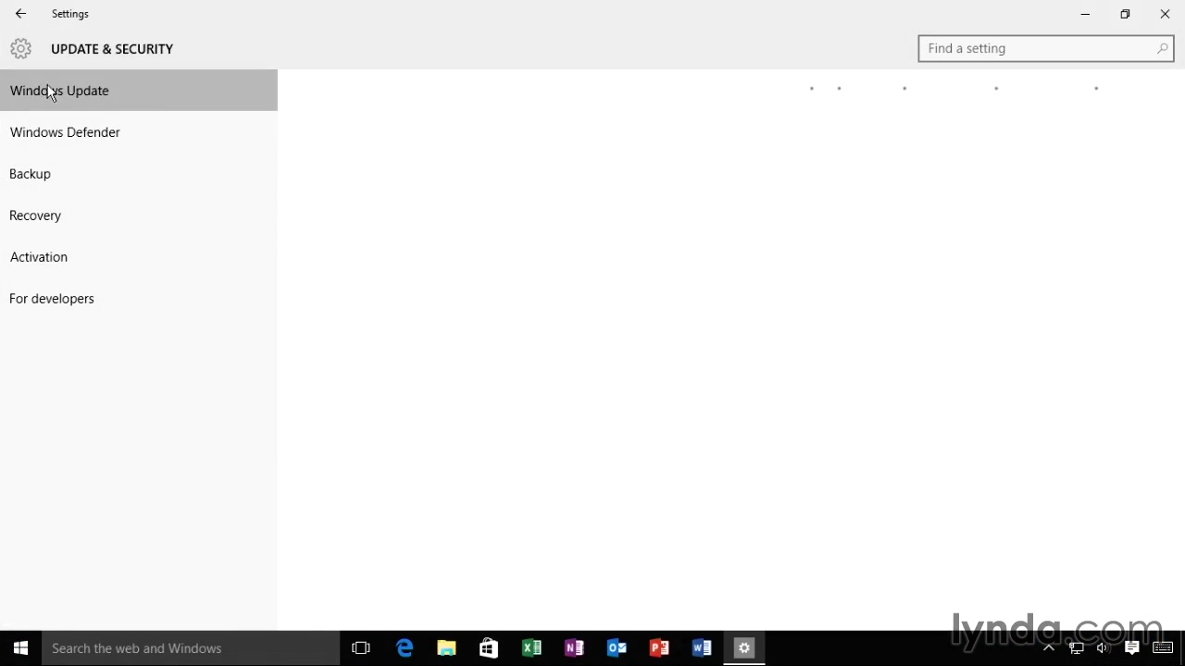Screen dimensions: 1185x666
Task: Open the Windows Start menu
Action: pyautogui.click(x=20, y=648)
